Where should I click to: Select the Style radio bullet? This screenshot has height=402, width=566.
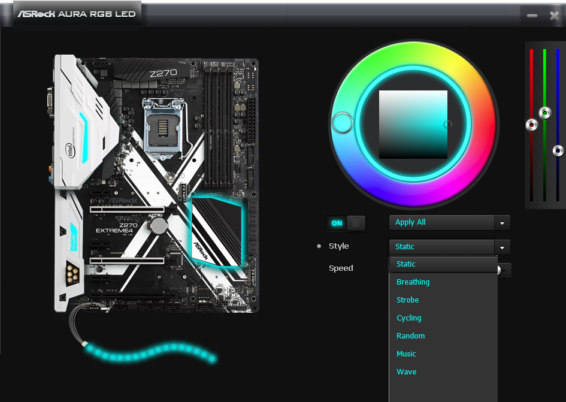[319, 246]
